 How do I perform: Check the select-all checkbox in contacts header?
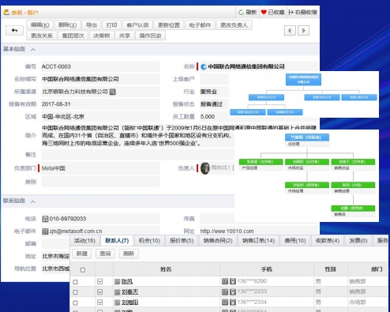point(83,270)
